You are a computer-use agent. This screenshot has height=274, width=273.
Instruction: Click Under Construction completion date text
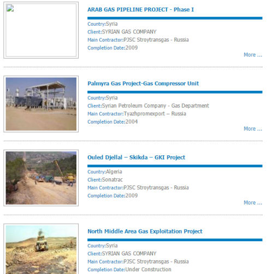tap(149, 270)
